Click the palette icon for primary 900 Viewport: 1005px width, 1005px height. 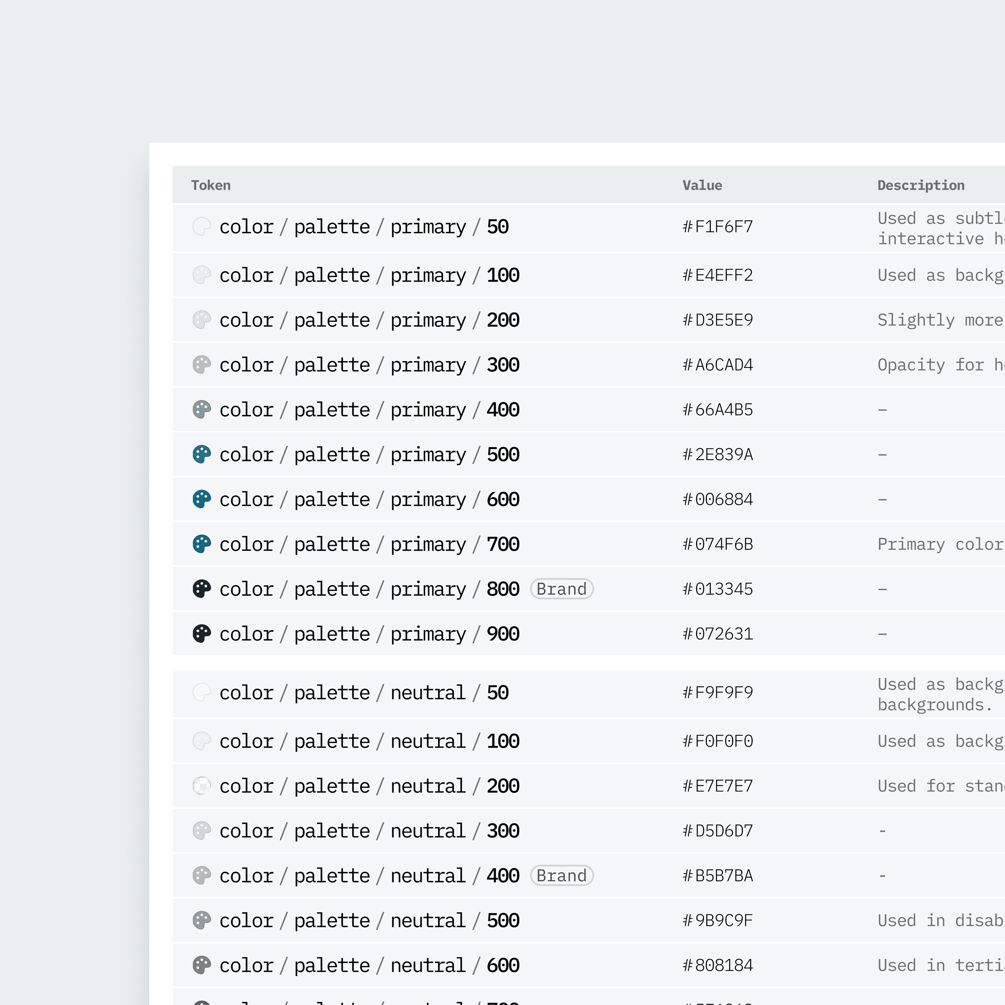point(201,633)
